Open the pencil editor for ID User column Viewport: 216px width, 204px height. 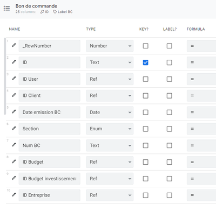point(14,79)
